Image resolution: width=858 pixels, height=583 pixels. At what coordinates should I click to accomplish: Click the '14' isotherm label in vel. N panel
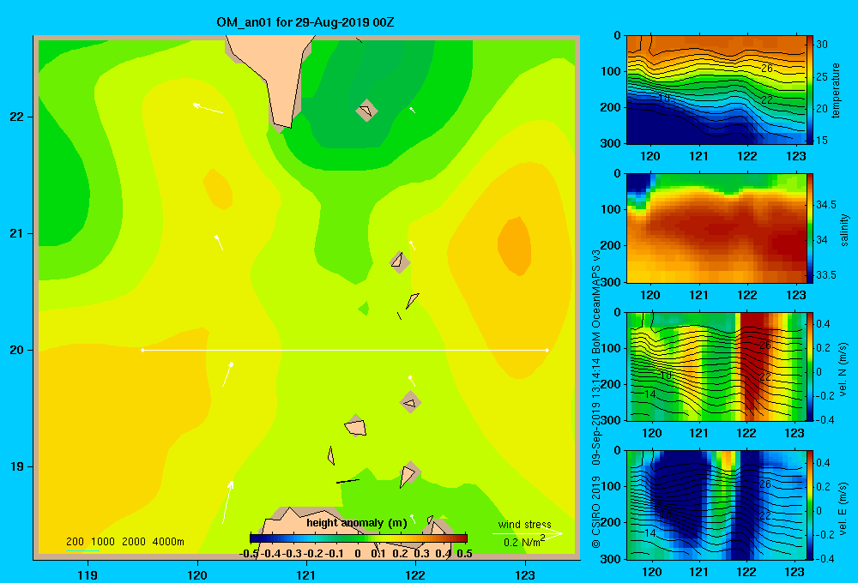pyautogui.click(x=650, y=394)
